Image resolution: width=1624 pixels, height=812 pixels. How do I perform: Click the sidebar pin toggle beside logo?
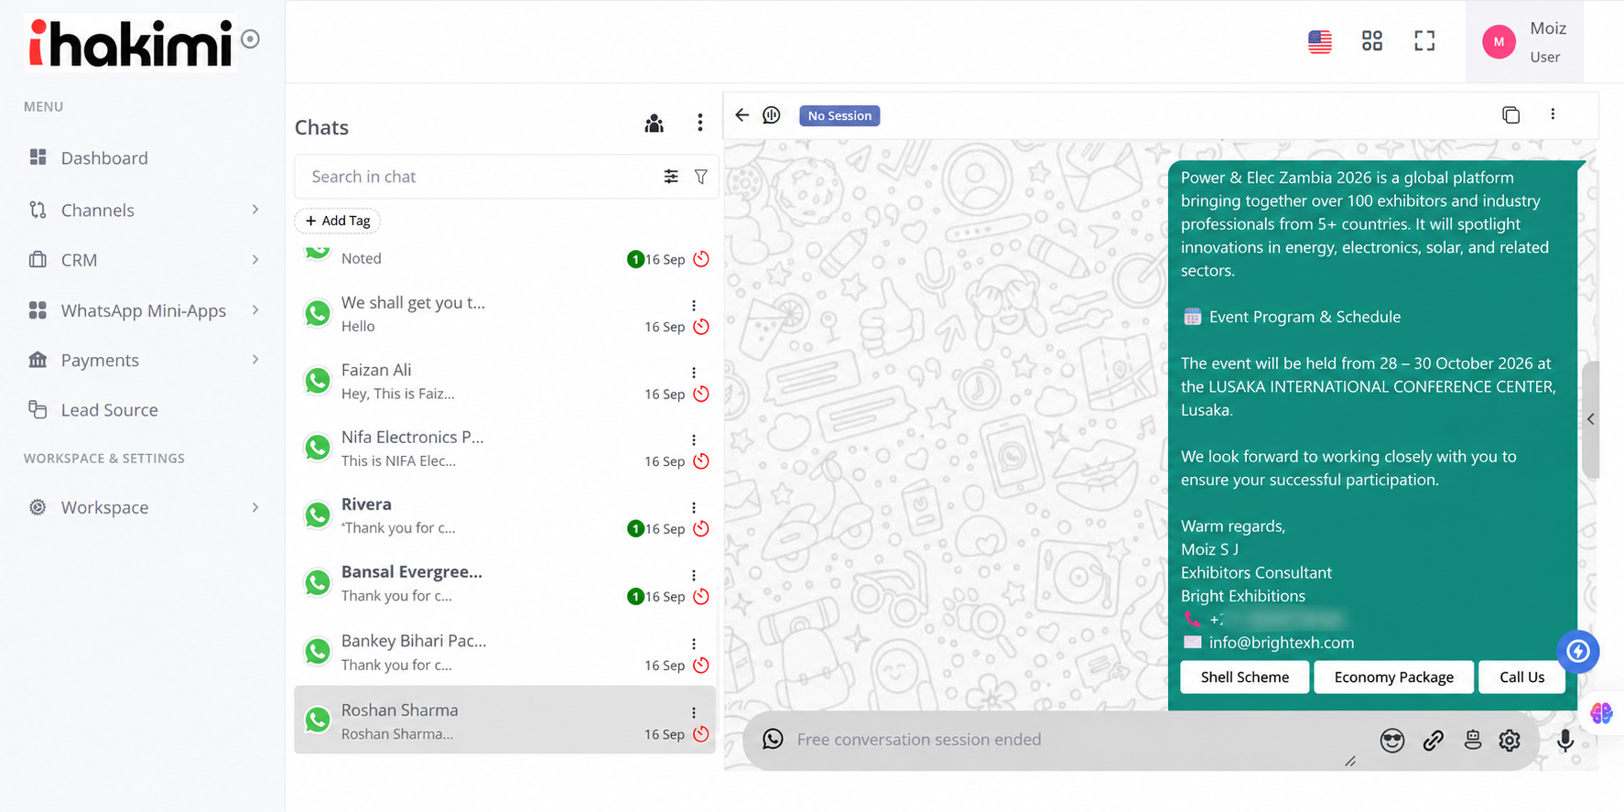pos(251,39)
